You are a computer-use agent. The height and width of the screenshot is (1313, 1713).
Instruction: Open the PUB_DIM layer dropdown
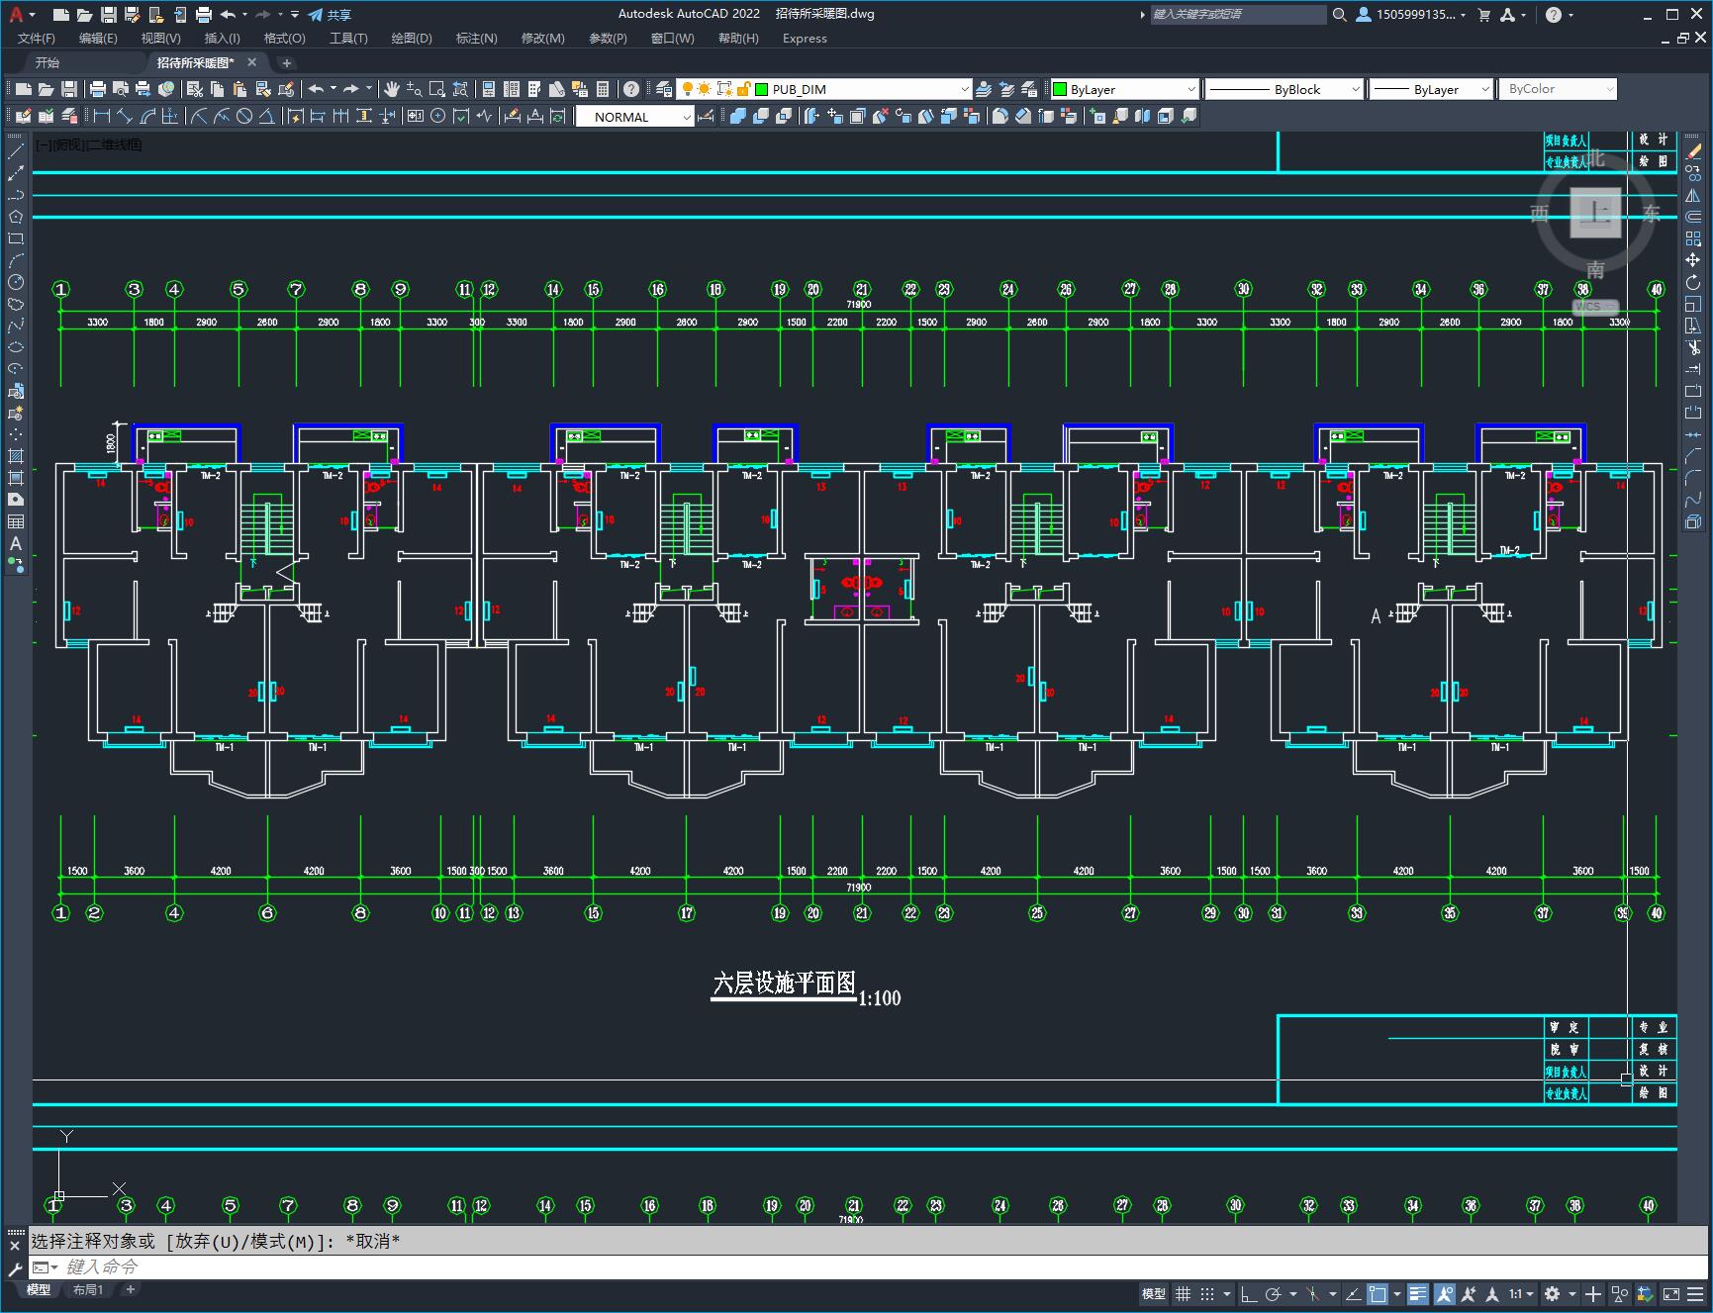click(x=823, y=89)
